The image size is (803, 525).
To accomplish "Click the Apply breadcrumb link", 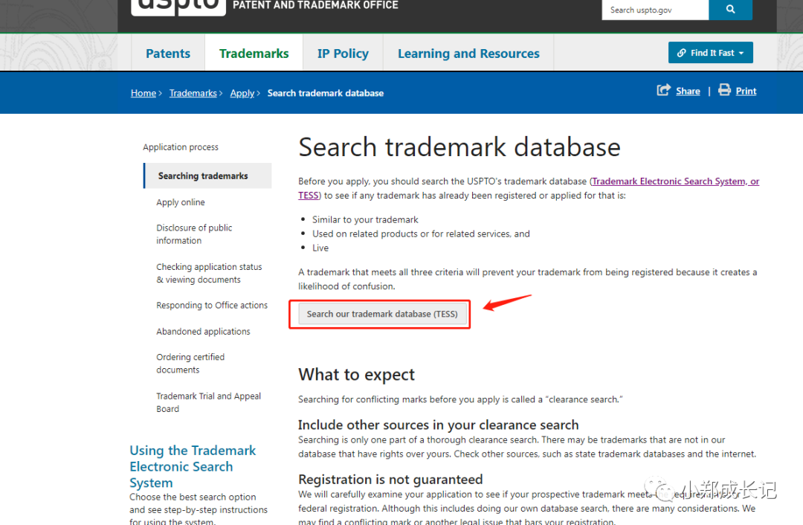I will tap(242, 93).
